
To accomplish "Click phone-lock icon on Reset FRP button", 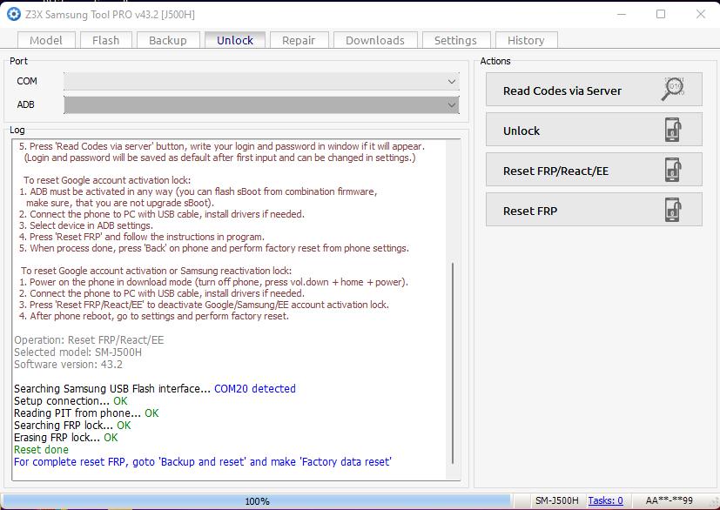I will (673, 210).
